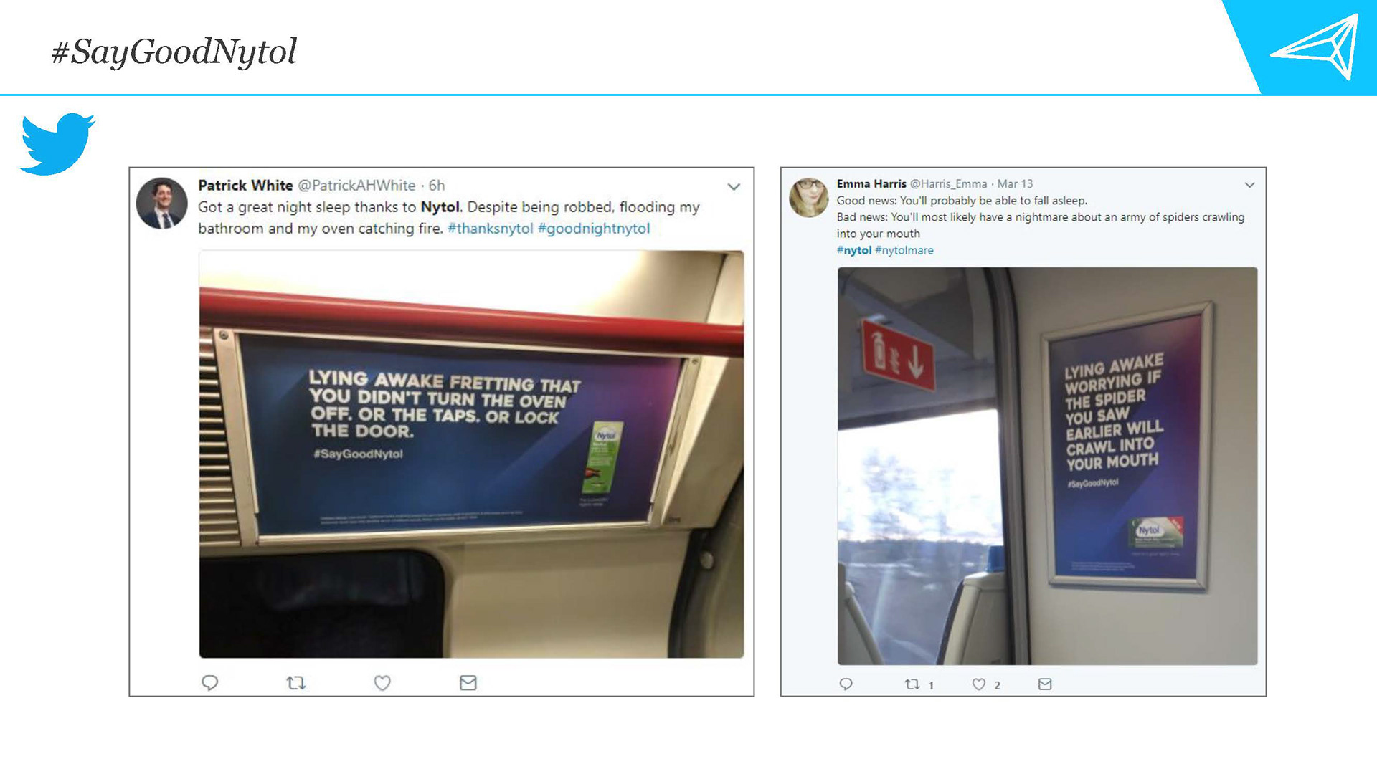
Task: Click the blue Twitter bird logo
Action: click(57, 143)
